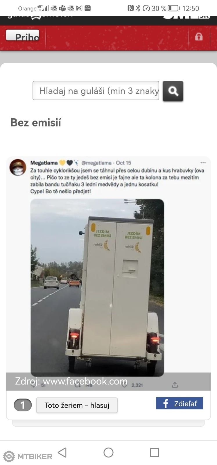This screenshot has height=465, width=217.
Task: Tap the like count 2,321
Action: (x=137, y=385)
